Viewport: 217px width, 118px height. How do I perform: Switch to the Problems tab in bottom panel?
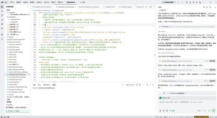[x=34, y=85]
